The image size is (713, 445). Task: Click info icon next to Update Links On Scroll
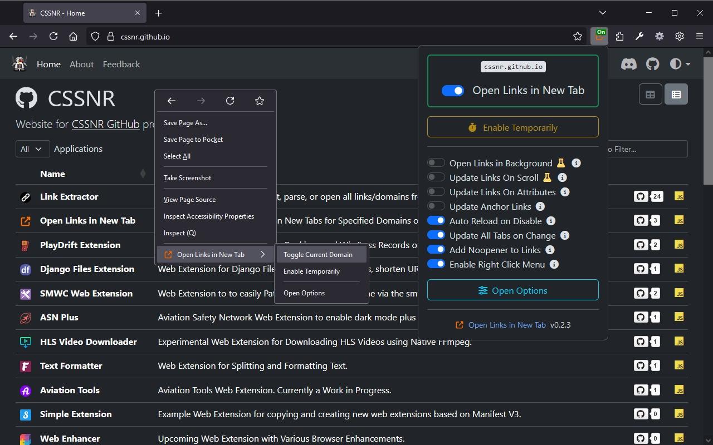pyautogui.click(x=563, y=177)
